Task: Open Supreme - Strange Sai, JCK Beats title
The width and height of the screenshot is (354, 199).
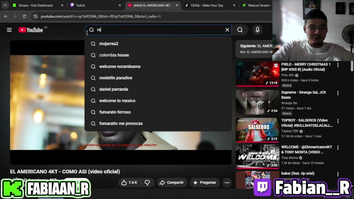Action: tap(304, 95)
